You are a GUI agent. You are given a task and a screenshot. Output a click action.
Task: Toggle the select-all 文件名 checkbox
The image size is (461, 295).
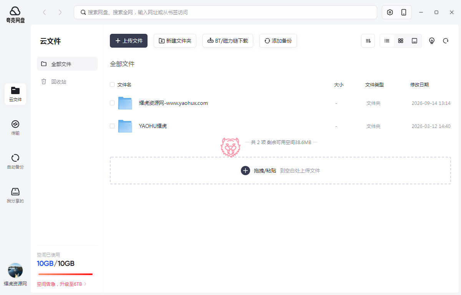pyautogui.click(x=112, y=85)
